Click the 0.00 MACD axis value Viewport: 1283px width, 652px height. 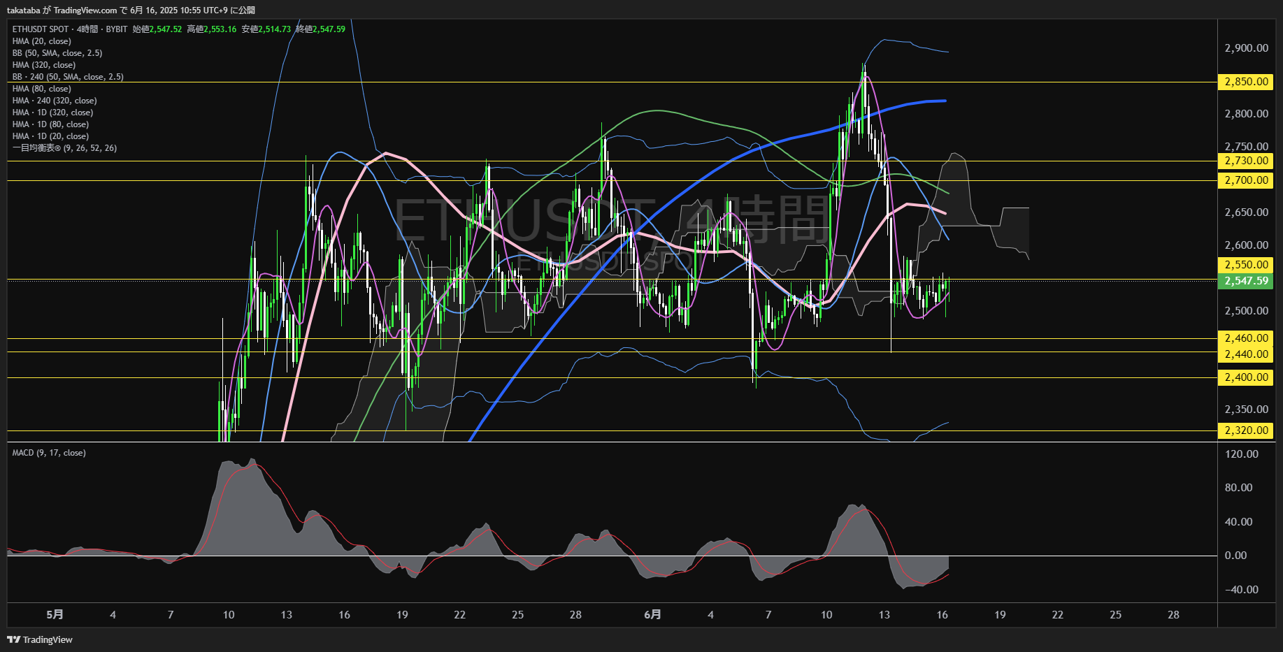coord(1236,556)
